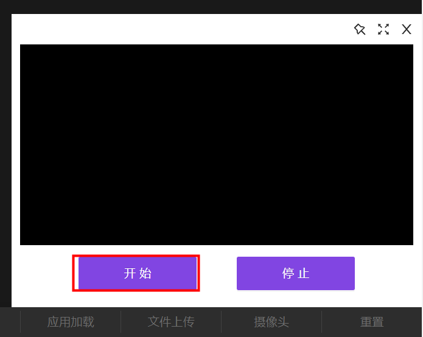This screenshot has height=337, width=423.
Task: Switch to the 文件上传 tab
Action: coord(171,322)
